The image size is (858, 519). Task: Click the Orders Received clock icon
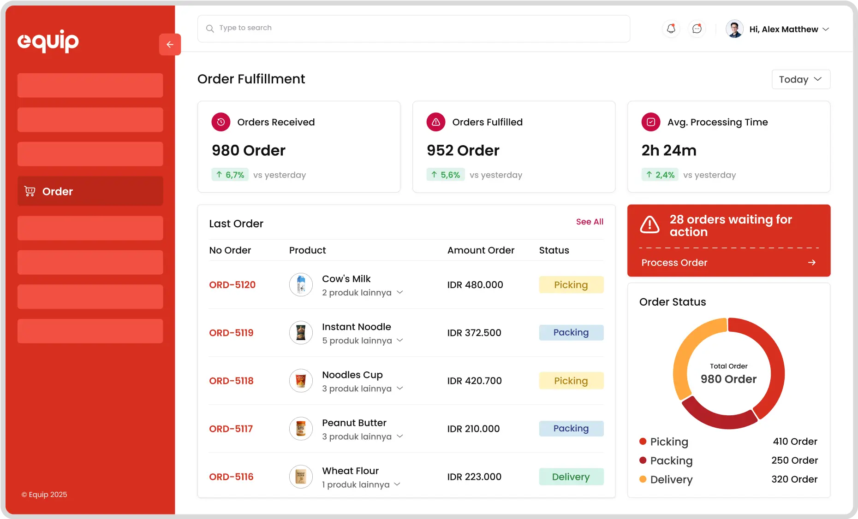[221, 122]
